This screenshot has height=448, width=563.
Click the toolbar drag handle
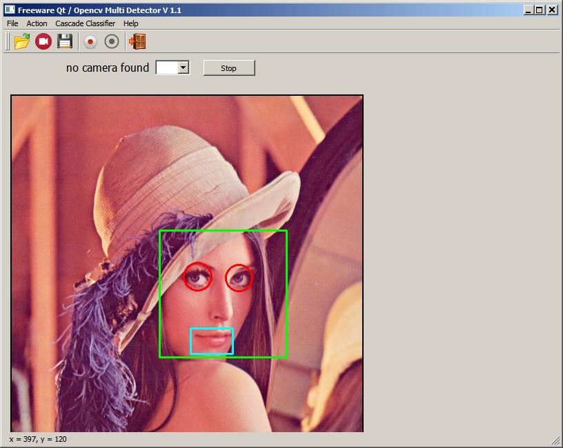coord(8,41)
